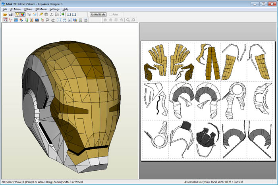The width and height of the screenshot is (278, 185).
Task: Click the Unfold Undo button
Action: pos(98,14)
